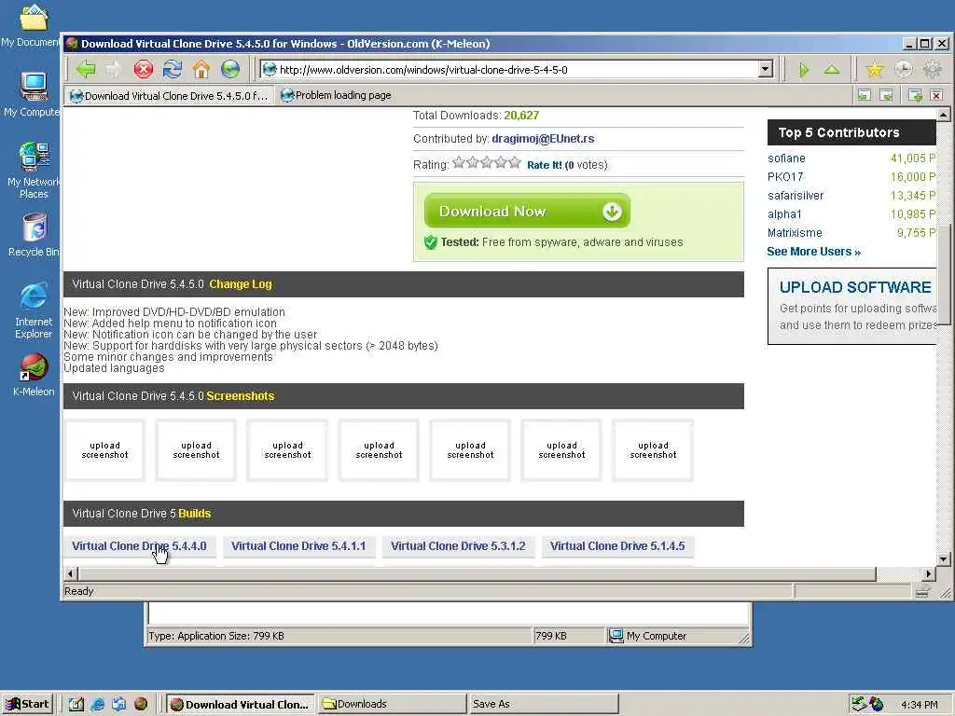Open Save As window from taskbar
The width and height of the screenshot is (955, 716).
pyautogui.click(x=544, y=705)
